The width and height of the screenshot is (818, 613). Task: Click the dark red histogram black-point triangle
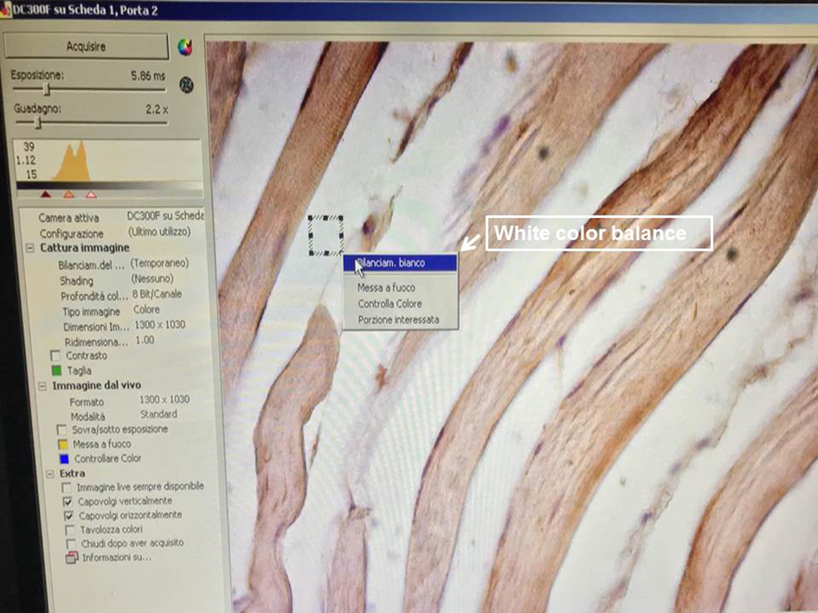pyautogui.click(x=46, y=195)
